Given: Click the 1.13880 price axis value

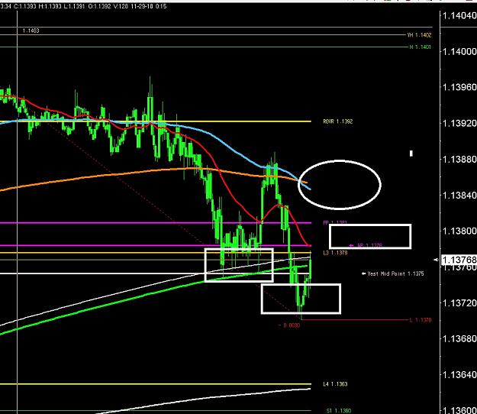Looking at the screenshot, I should coord(459,160).
